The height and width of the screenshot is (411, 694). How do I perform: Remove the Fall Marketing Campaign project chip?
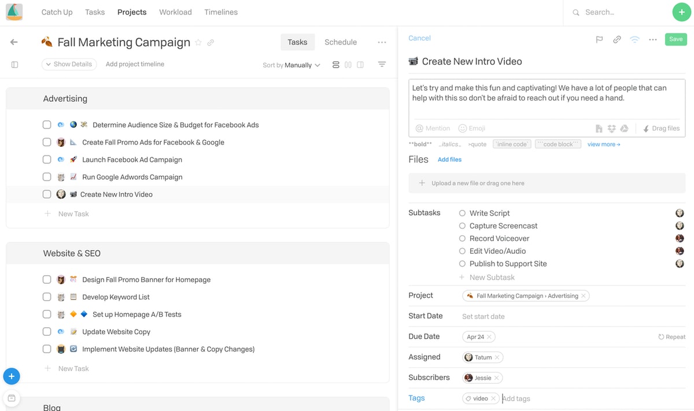[584, 296]
